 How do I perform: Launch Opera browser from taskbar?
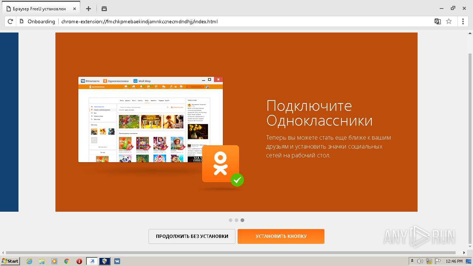point(79,261)
